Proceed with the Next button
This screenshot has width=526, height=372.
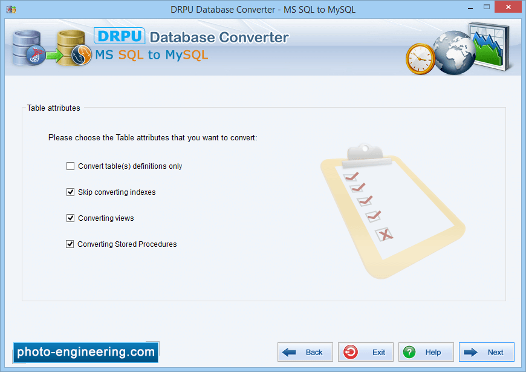tap(487, 352)
